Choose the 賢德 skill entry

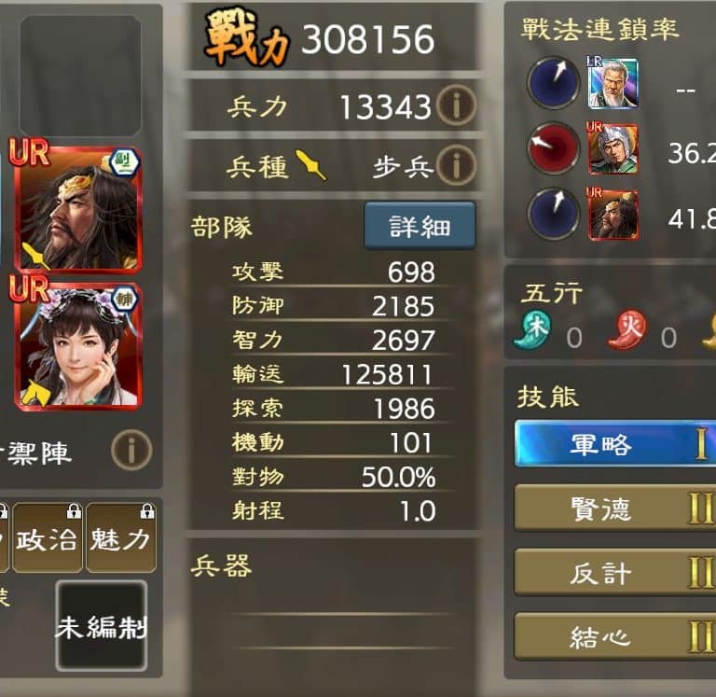tap(615, 508)
